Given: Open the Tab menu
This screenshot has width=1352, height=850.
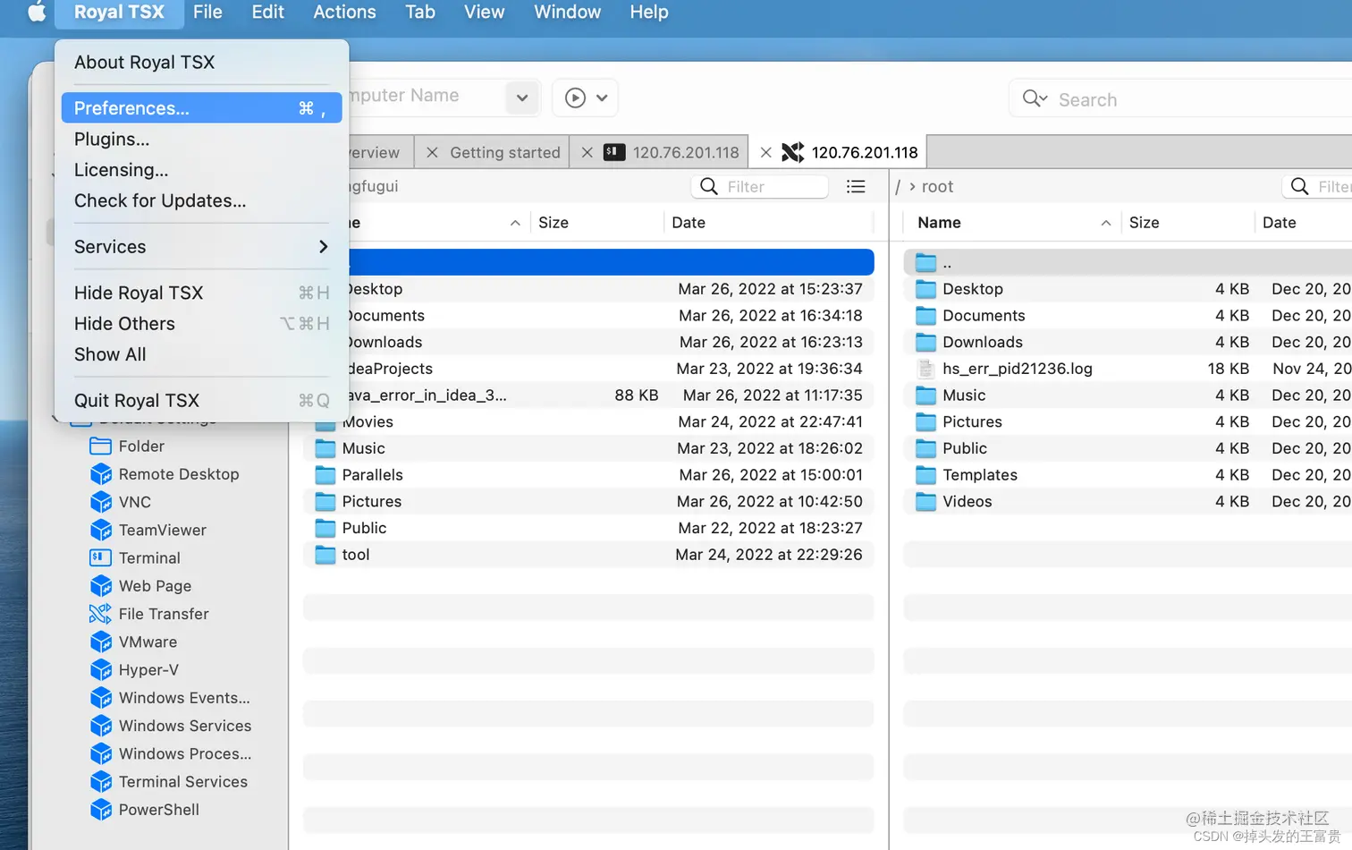Looking at the screenshot, I should [x=420, y=13].
